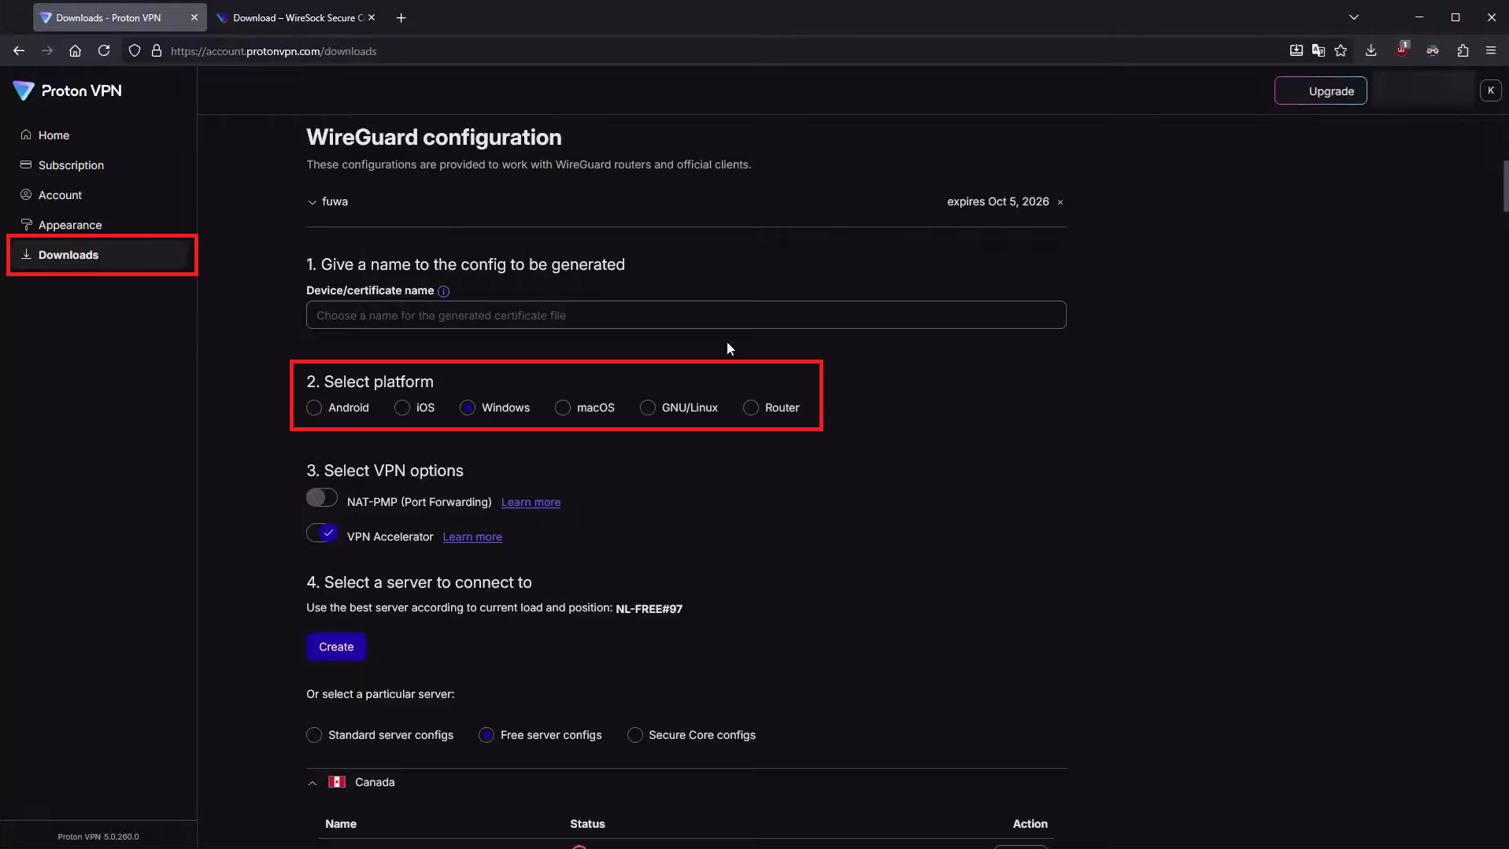Open the Subscription page
The width and height of the screenshot is (1509, 849).
coord(72,165)
